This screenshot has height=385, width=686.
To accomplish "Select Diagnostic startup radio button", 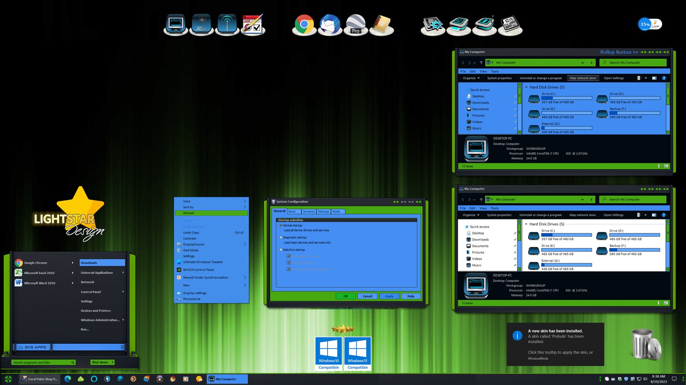I will pos(281,237).
